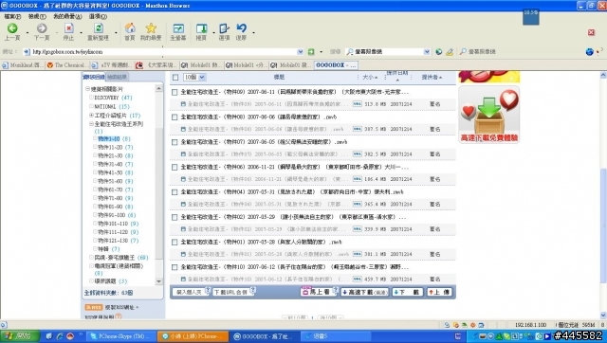Switch to the GOGOBOX browser tab
Image resolution: width=607 pixels, height=343 pixels.
pyautogui.click(x=336, y=65)
